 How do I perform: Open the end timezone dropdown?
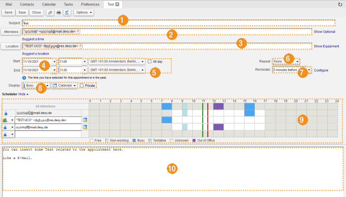(x=117, y=70)
